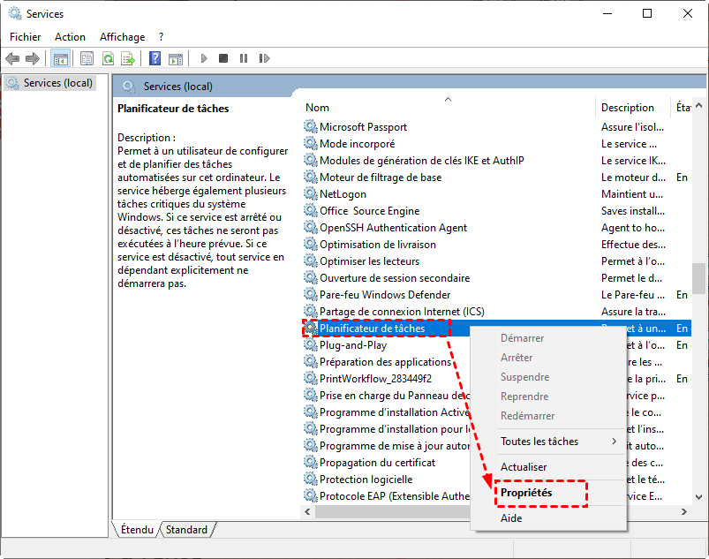Screen dimensions: 709x559
Task: Choose Aide in the context menu
Action: (x=511, y=518)
